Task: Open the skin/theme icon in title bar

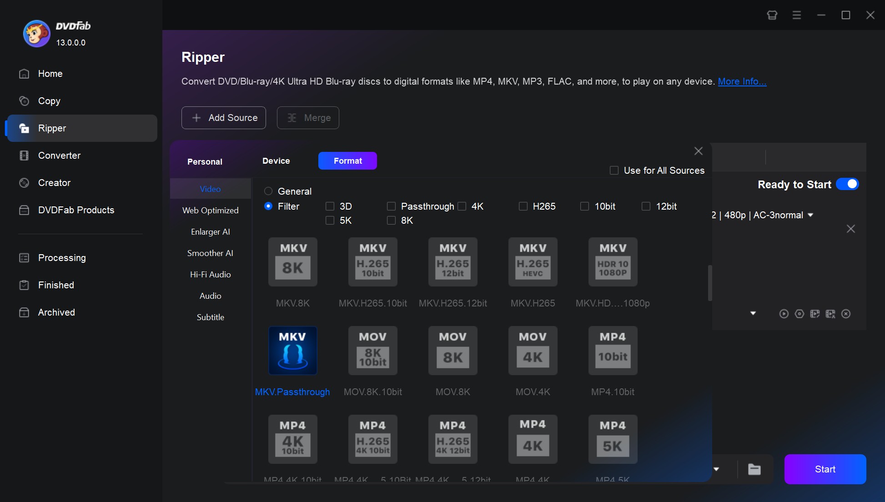Action: tap(772, 15)
